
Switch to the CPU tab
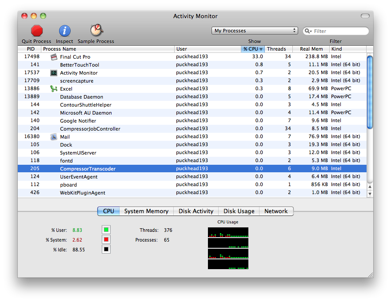[108, 211]
